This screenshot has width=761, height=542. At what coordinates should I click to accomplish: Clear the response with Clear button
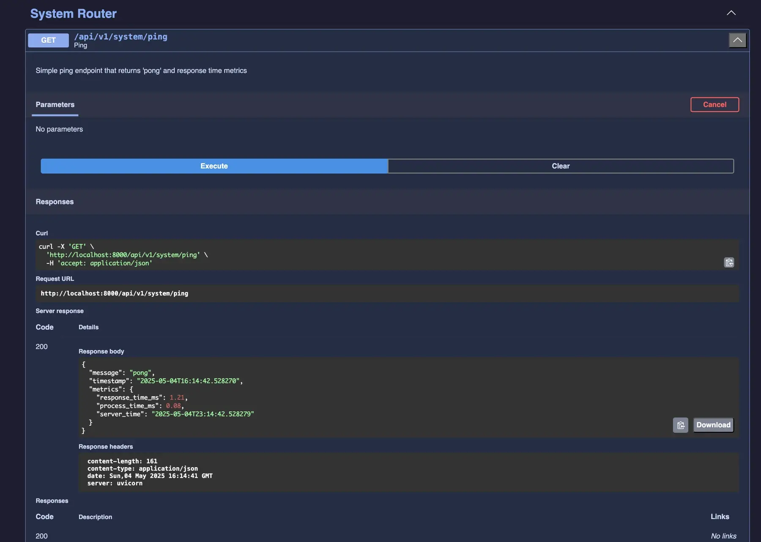(561, 166)
